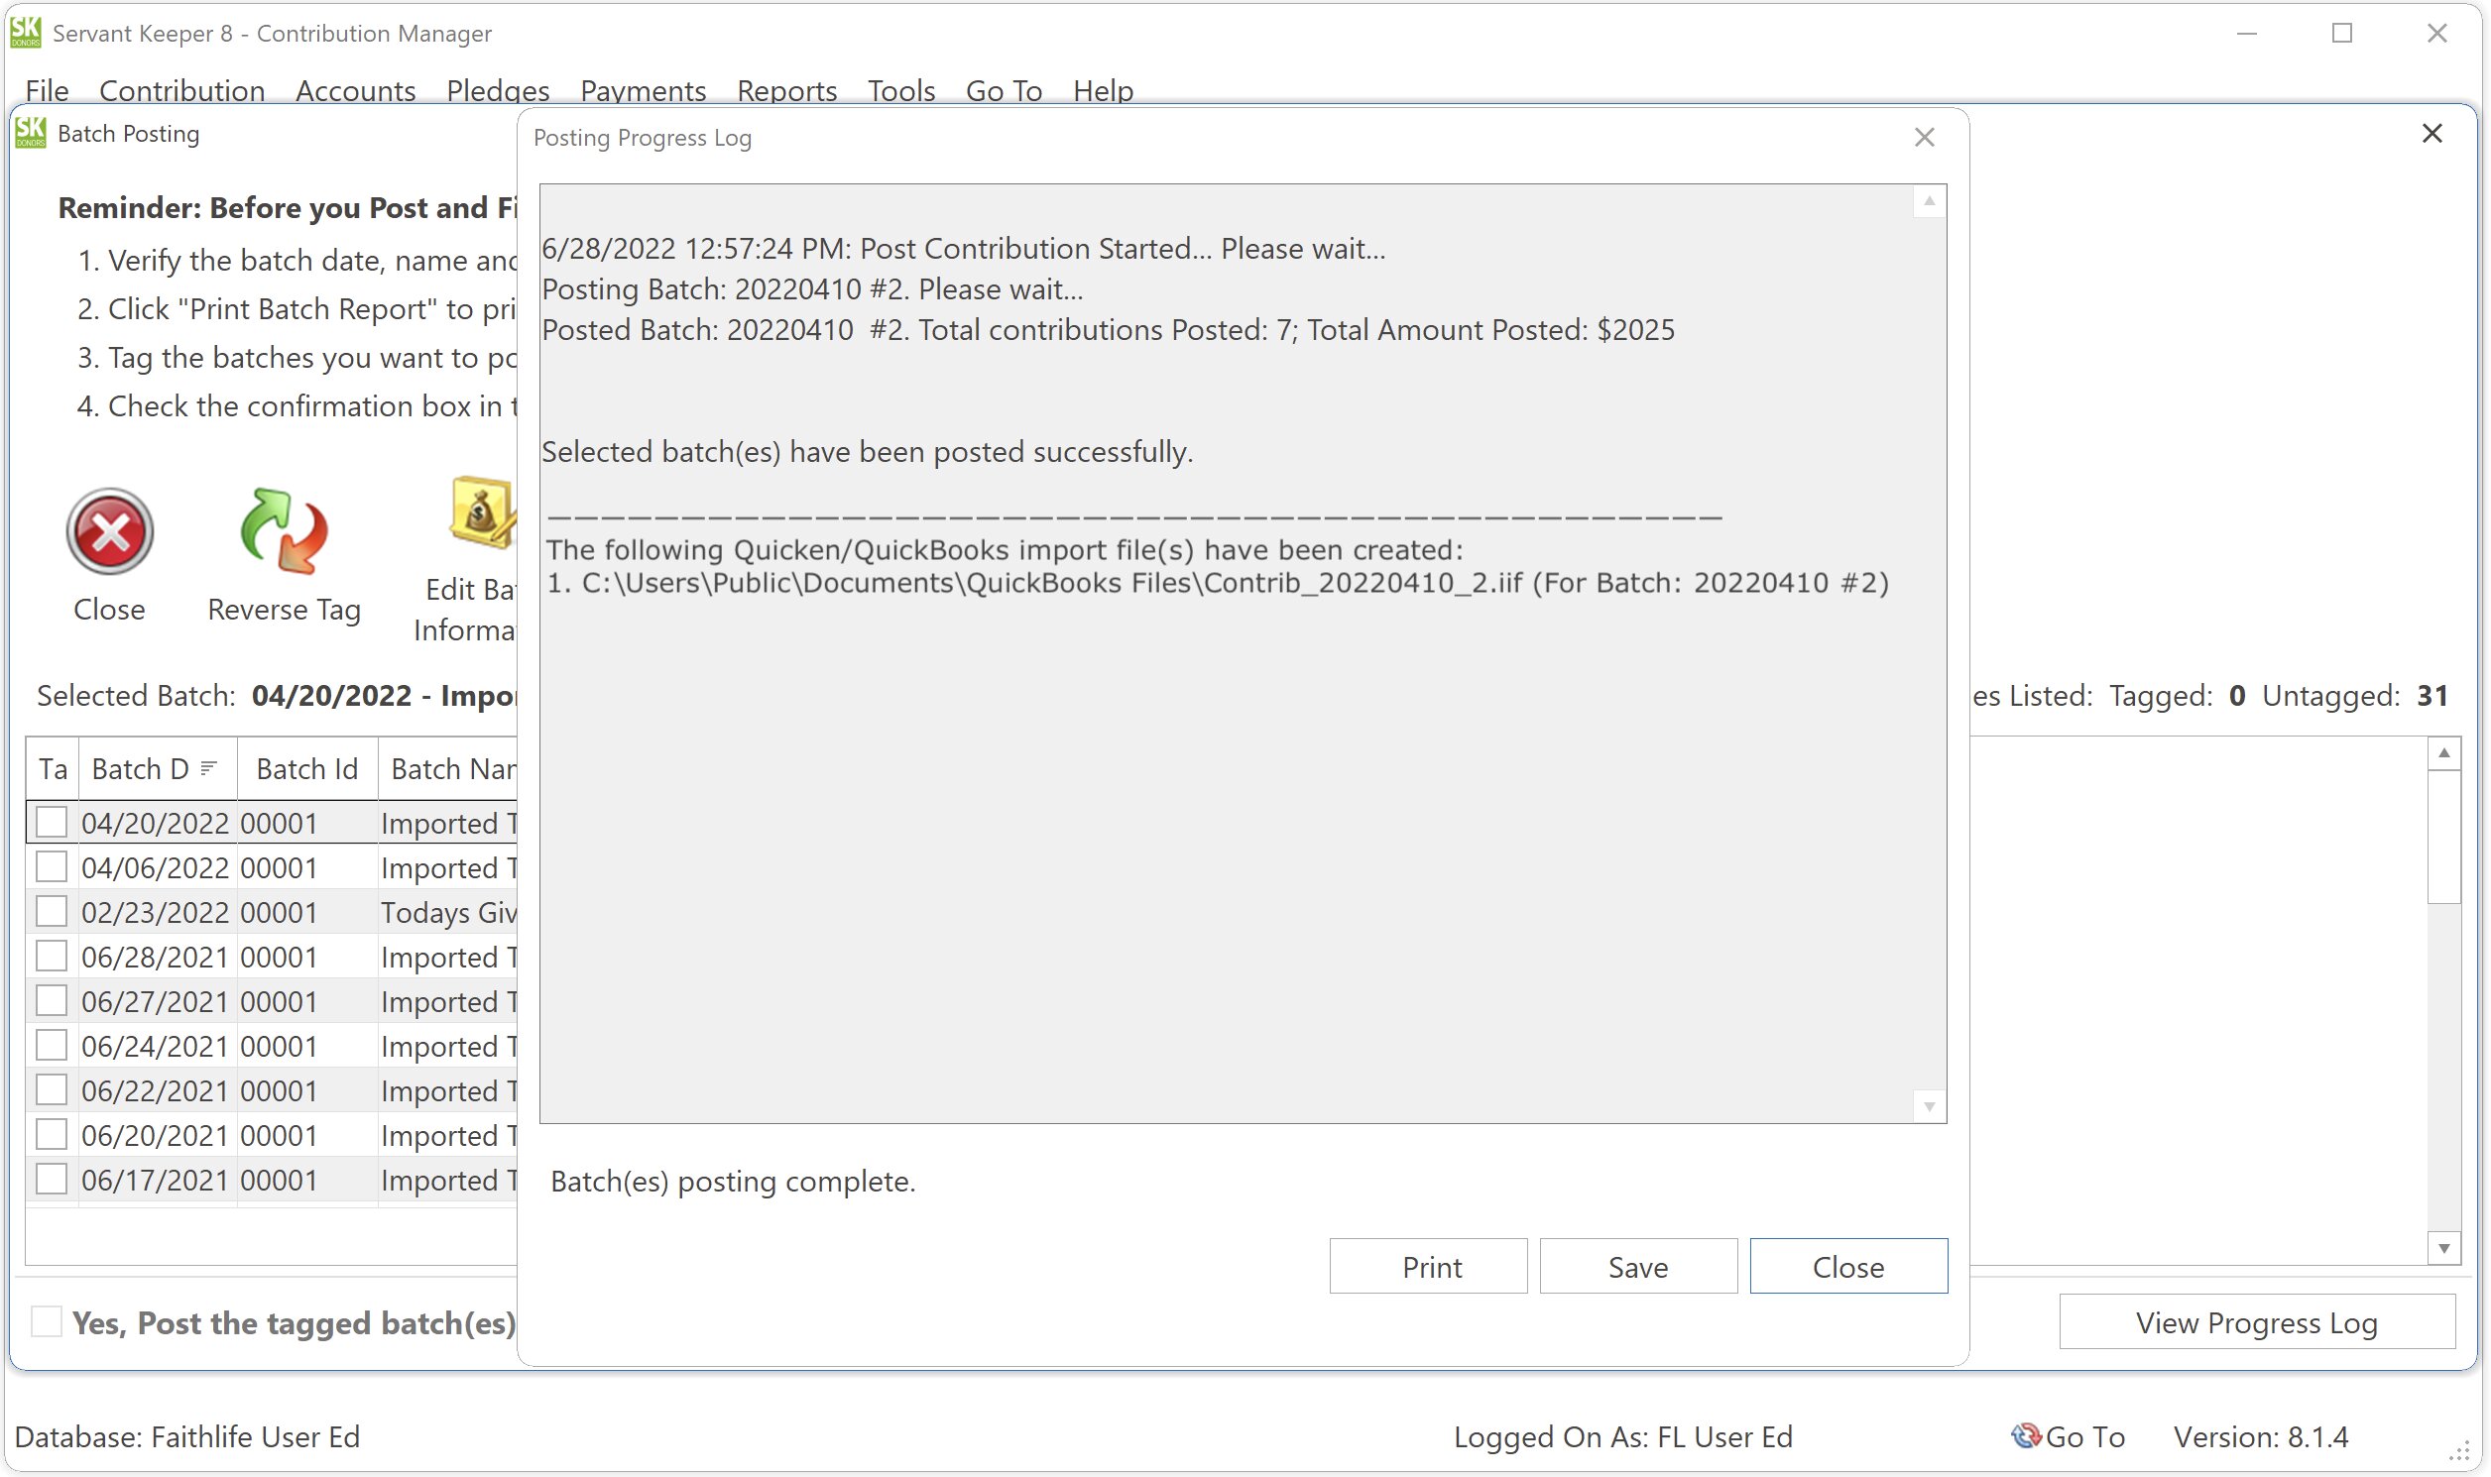Enable Yes, Post the tagged batch(es)
Viewport: 2491px width, 1477px height.
(46, 1321)
